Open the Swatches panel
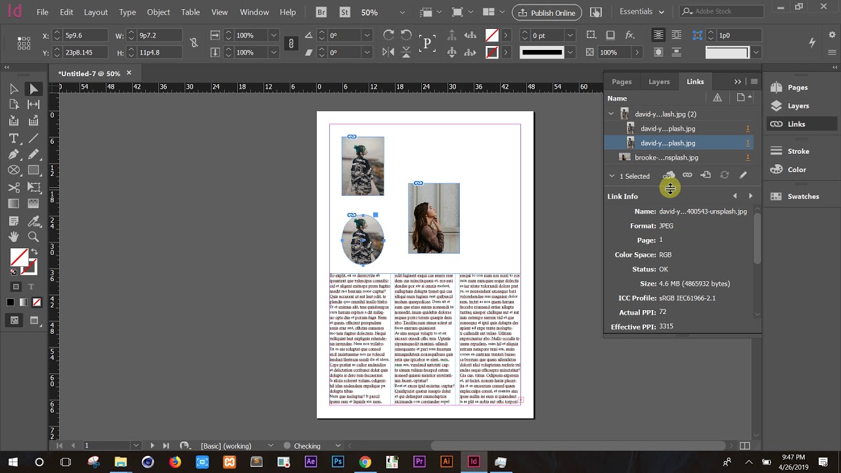Screen dimensions: 841x473 pos(796,196)
